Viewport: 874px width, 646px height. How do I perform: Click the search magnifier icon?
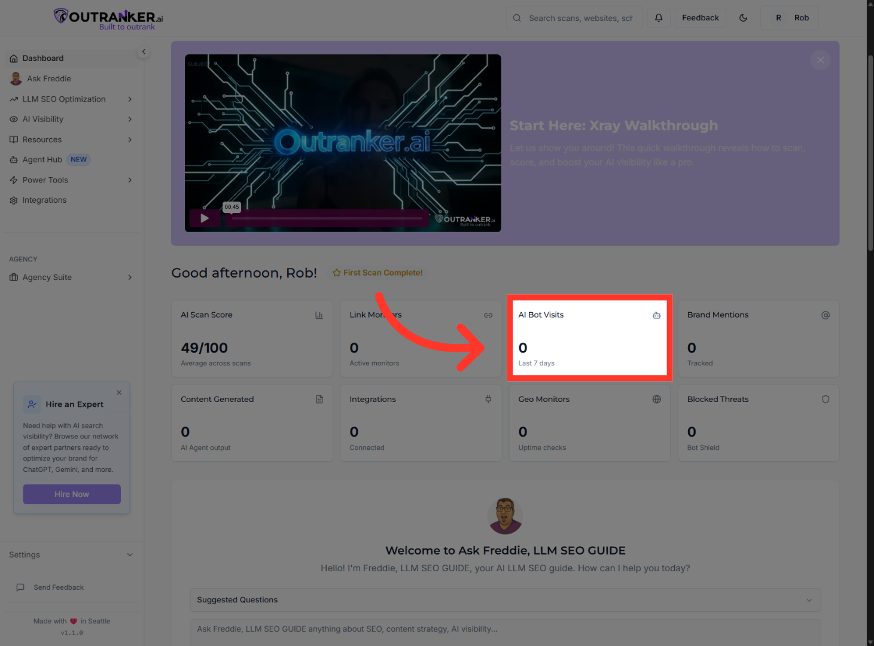[x=517, y=18]
